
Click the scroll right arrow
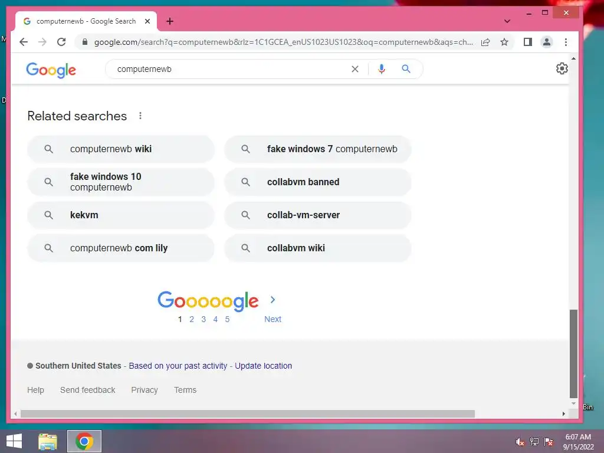click(563, 413)
